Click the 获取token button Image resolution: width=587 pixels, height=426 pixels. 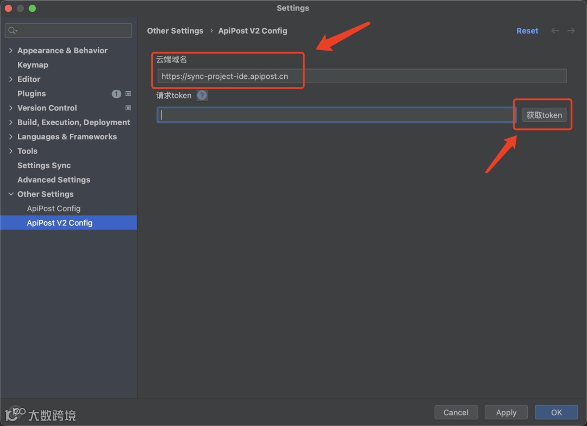tap(544, 115)
